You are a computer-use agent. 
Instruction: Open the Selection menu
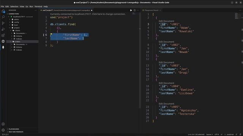14,6
